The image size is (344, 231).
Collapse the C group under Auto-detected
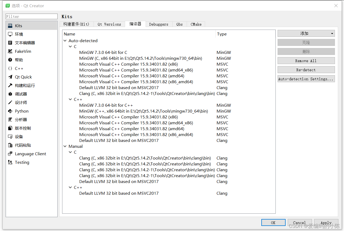coord(70,47)
